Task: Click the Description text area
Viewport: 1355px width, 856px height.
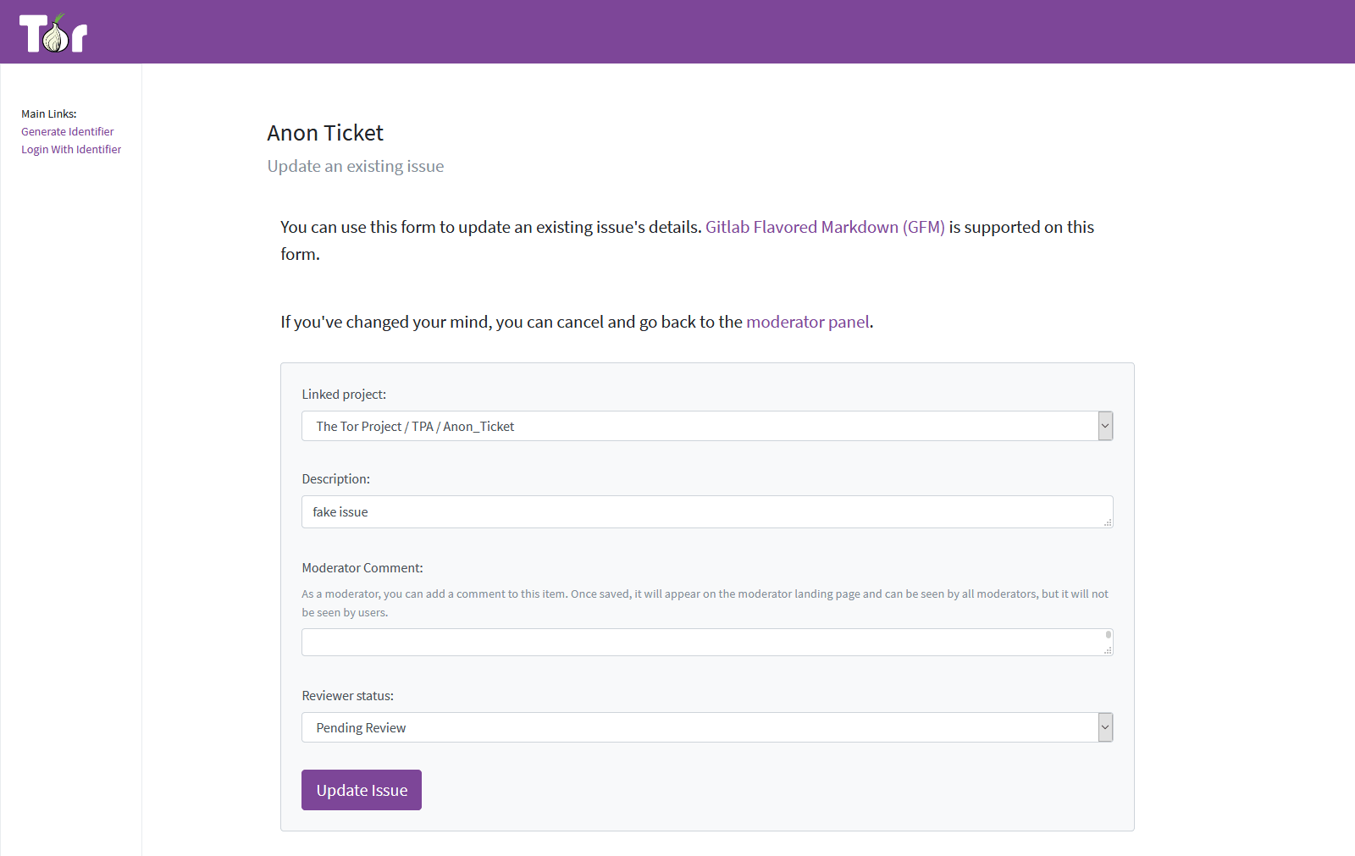Action: pyautogui.click(x=707, y=511)
